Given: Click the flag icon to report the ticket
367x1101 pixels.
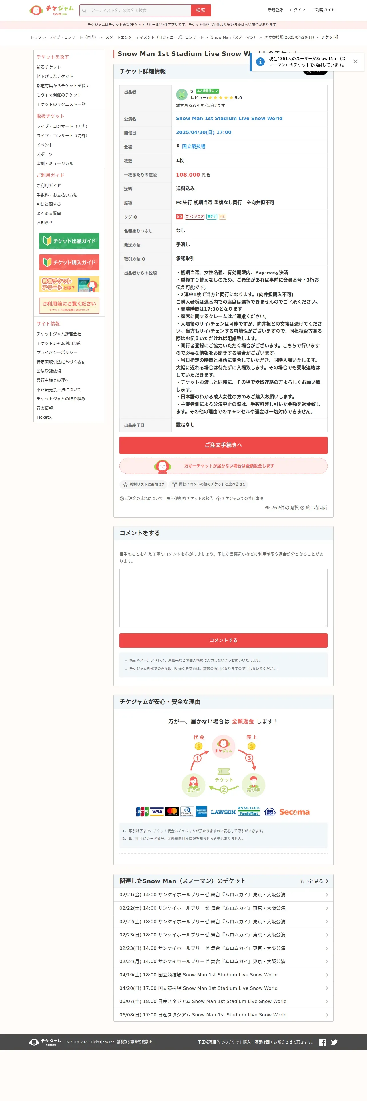Looking at the screenshot, I should 168,498.
